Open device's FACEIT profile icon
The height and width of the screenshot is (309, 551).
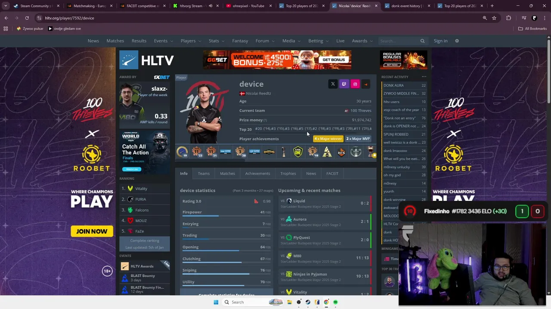coord(366,84)
